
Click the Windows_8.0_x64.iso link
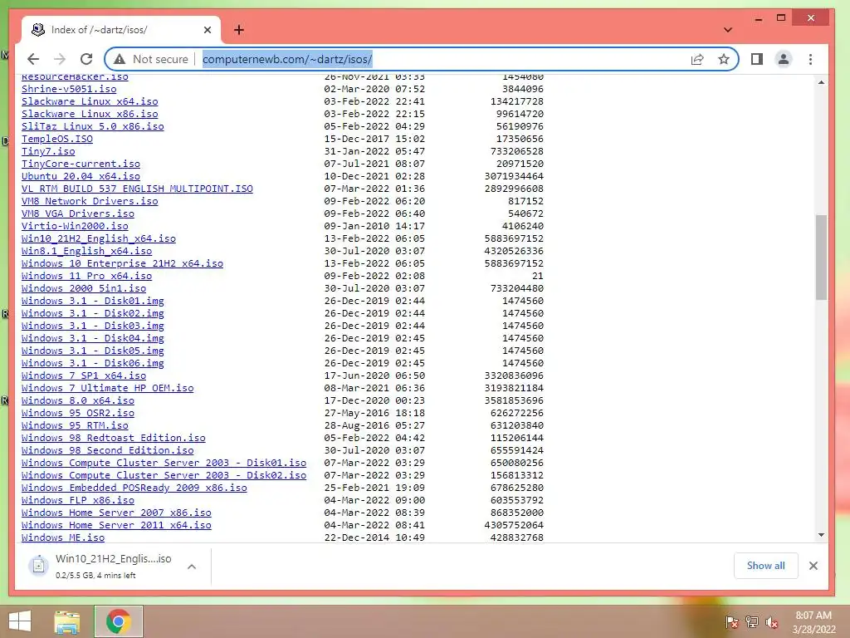(78, 401)
